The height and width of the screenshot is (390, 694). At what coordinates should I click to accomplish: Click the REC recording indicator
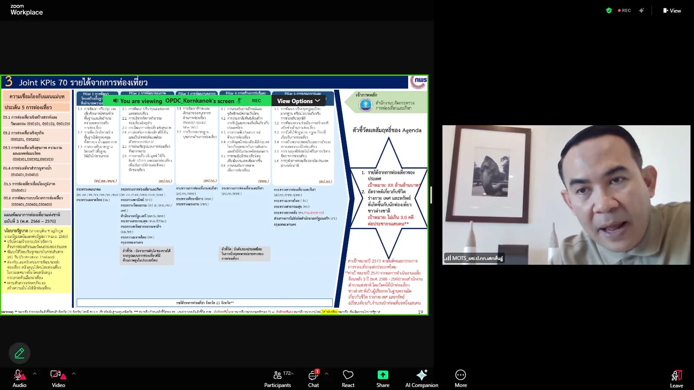pos(625,10)
